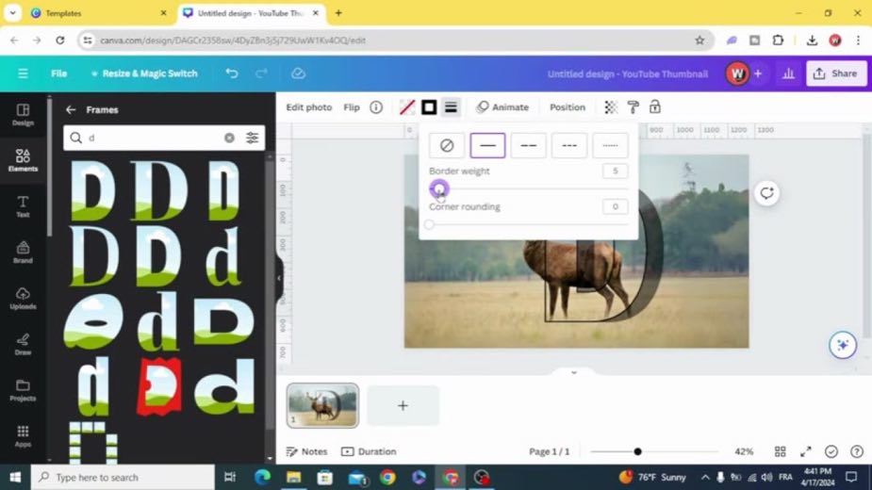Click the 42% zoom percentage
Viewport: 872px width, 490px height.
(x=744, y=451)
